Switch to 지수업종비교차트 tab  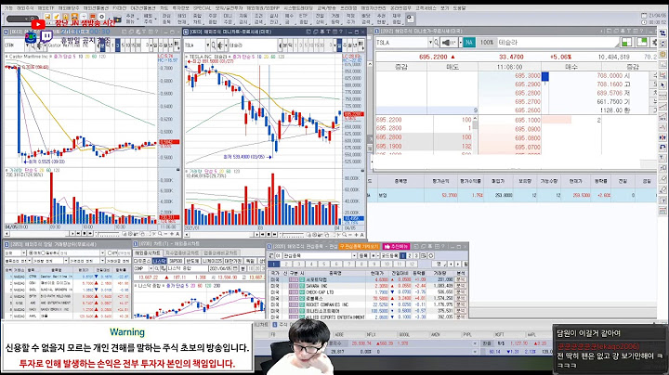pyautogui.click(x=182, y=252)
